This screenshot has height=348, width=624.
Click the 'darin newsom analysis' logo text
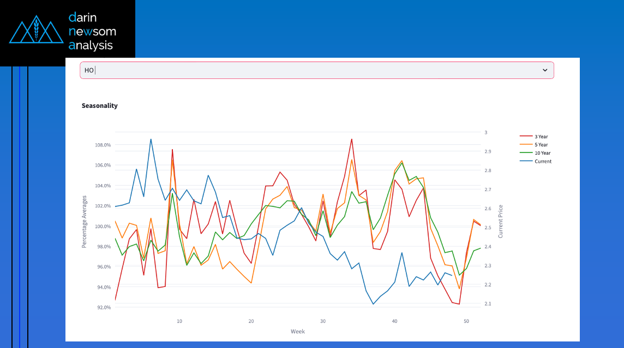point(92,31)
